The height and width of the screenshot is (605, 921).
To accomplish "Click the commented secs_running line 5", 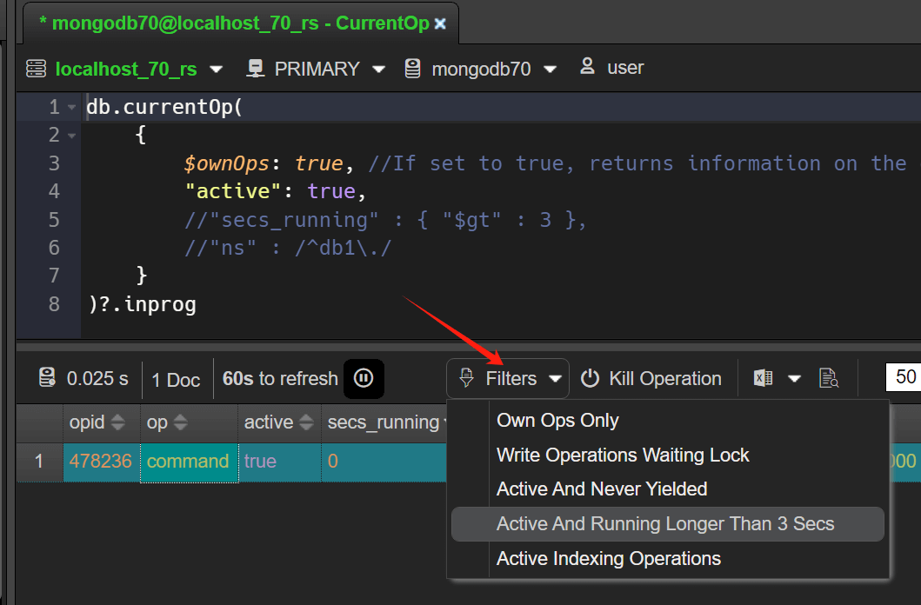I will point(385,220).
